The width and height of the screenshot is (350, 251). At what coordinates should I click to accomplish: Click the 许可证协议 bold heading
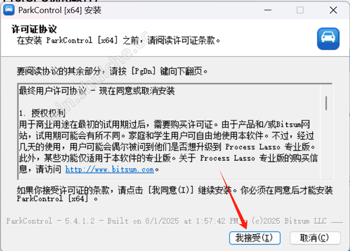(34, 29)
